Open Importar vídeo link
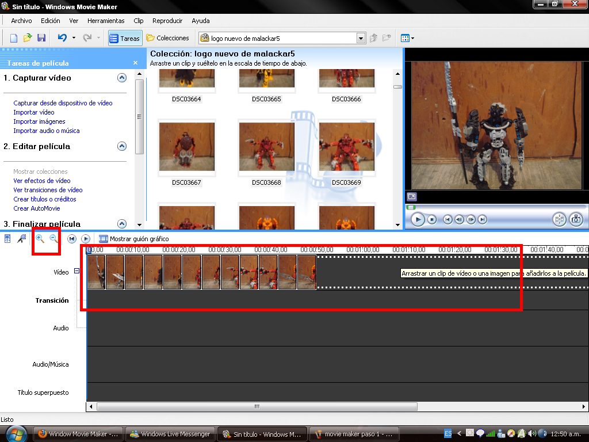Viewport: 589px width, 442px height. point(33,112)
